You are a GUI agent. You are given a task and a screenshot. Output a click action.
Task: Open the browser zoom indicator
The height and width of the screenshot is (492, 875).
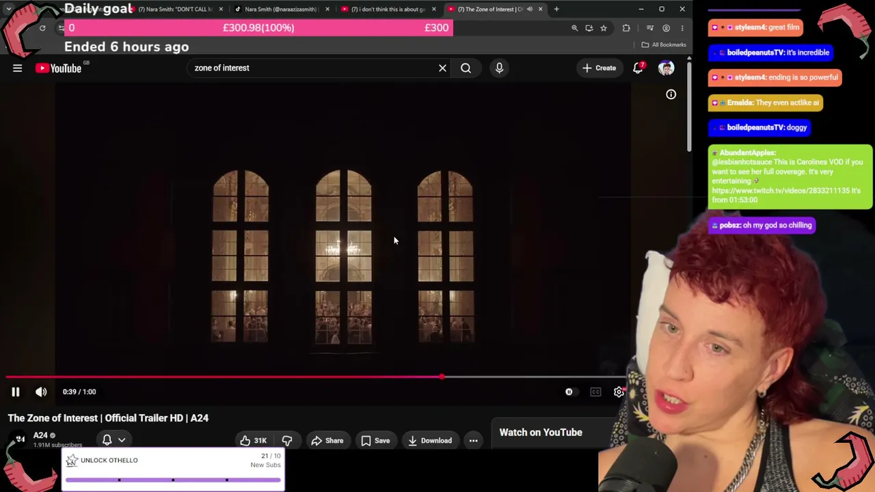click(574, 28)
